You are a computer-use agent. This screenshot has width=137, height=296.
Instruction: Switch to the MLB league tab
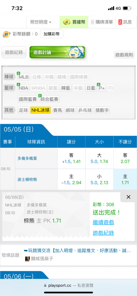(x=23, y=77)
